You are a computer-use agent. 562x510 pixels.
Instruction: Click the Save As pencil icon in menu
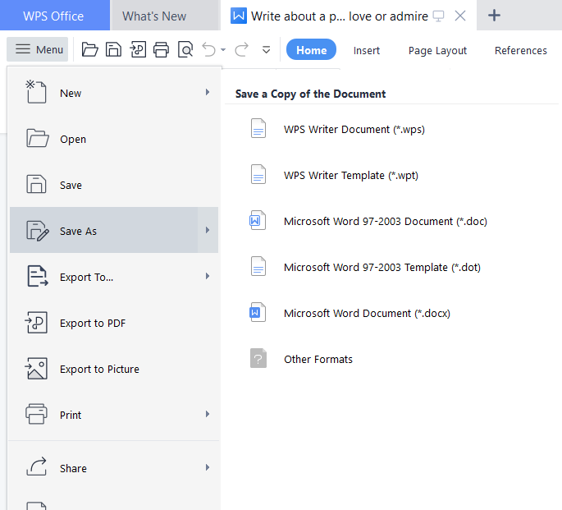[x=37, y=231]
